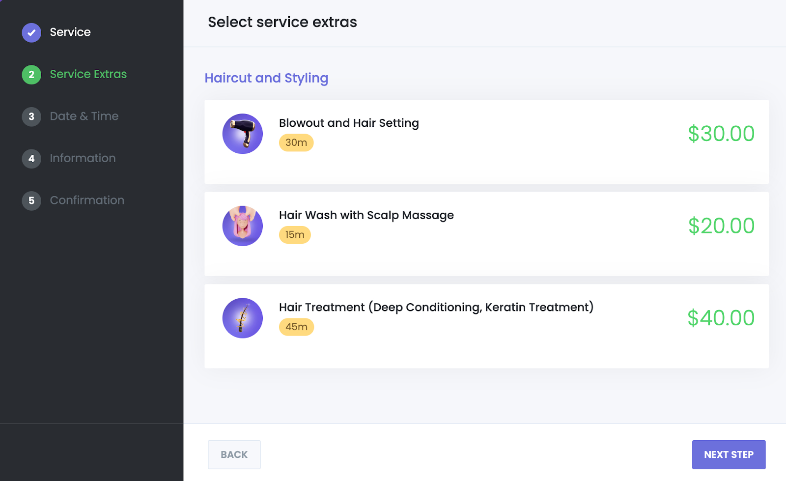Image resolution: width=786 pixels, height=481 pixels.
Task: Click the Haircut and Styling heading
Action: [x=266, y=78]
